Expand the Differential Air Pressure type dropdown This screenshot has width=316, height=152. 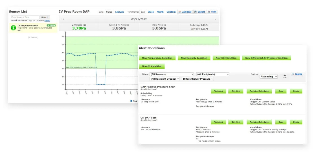[198, 79]
